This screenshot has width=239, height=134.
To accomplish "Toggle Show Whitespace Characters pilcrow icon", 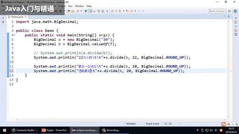I will tap(107, 11).
